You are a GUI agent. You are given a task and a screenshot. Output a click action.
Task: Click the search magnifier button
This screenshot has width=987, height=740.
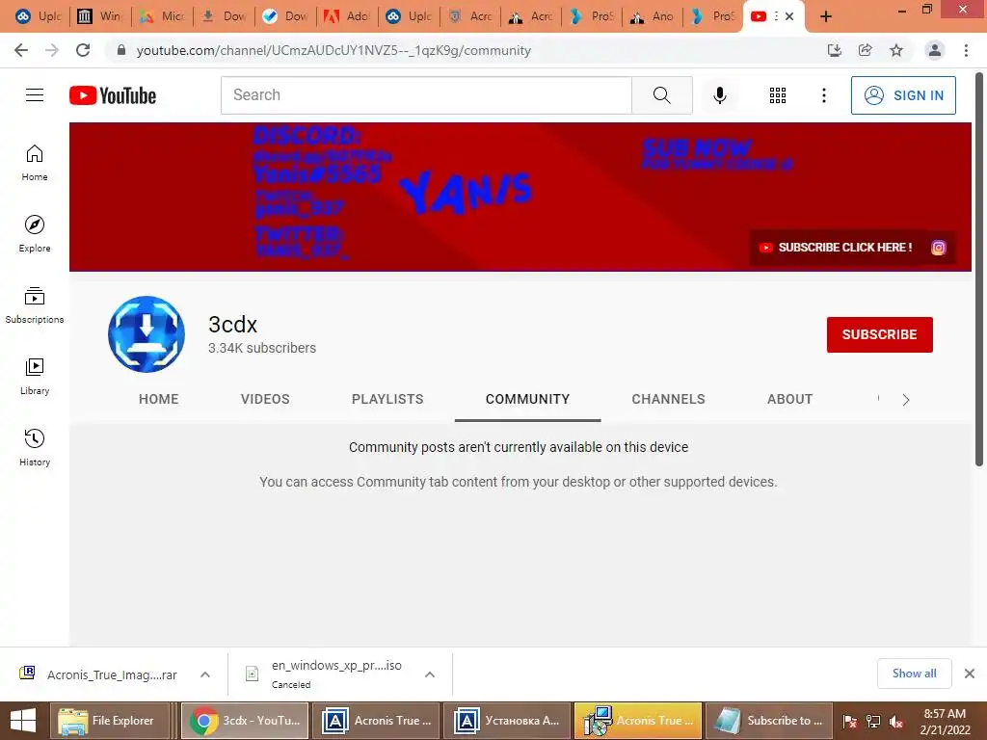pos(661,95)
